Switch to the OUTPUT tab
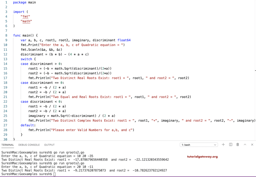256x177 pixels. click(x=49, y=145)
